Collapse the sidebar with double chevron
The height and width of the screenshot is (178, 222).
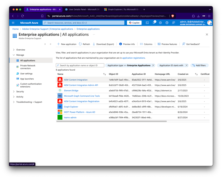click(x=51, y=44)
